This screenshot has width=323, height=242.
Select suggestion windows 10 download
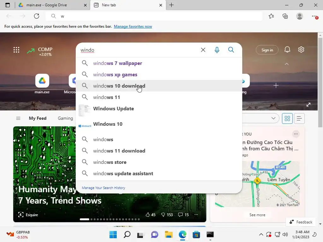pyautogui.click(x=159, y=86)
